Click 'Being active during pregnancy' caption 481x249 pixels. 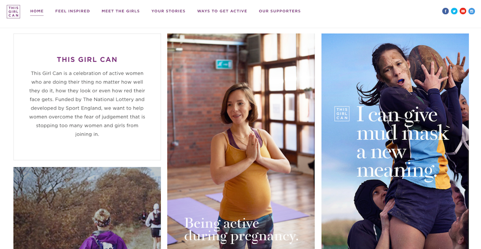241,230
